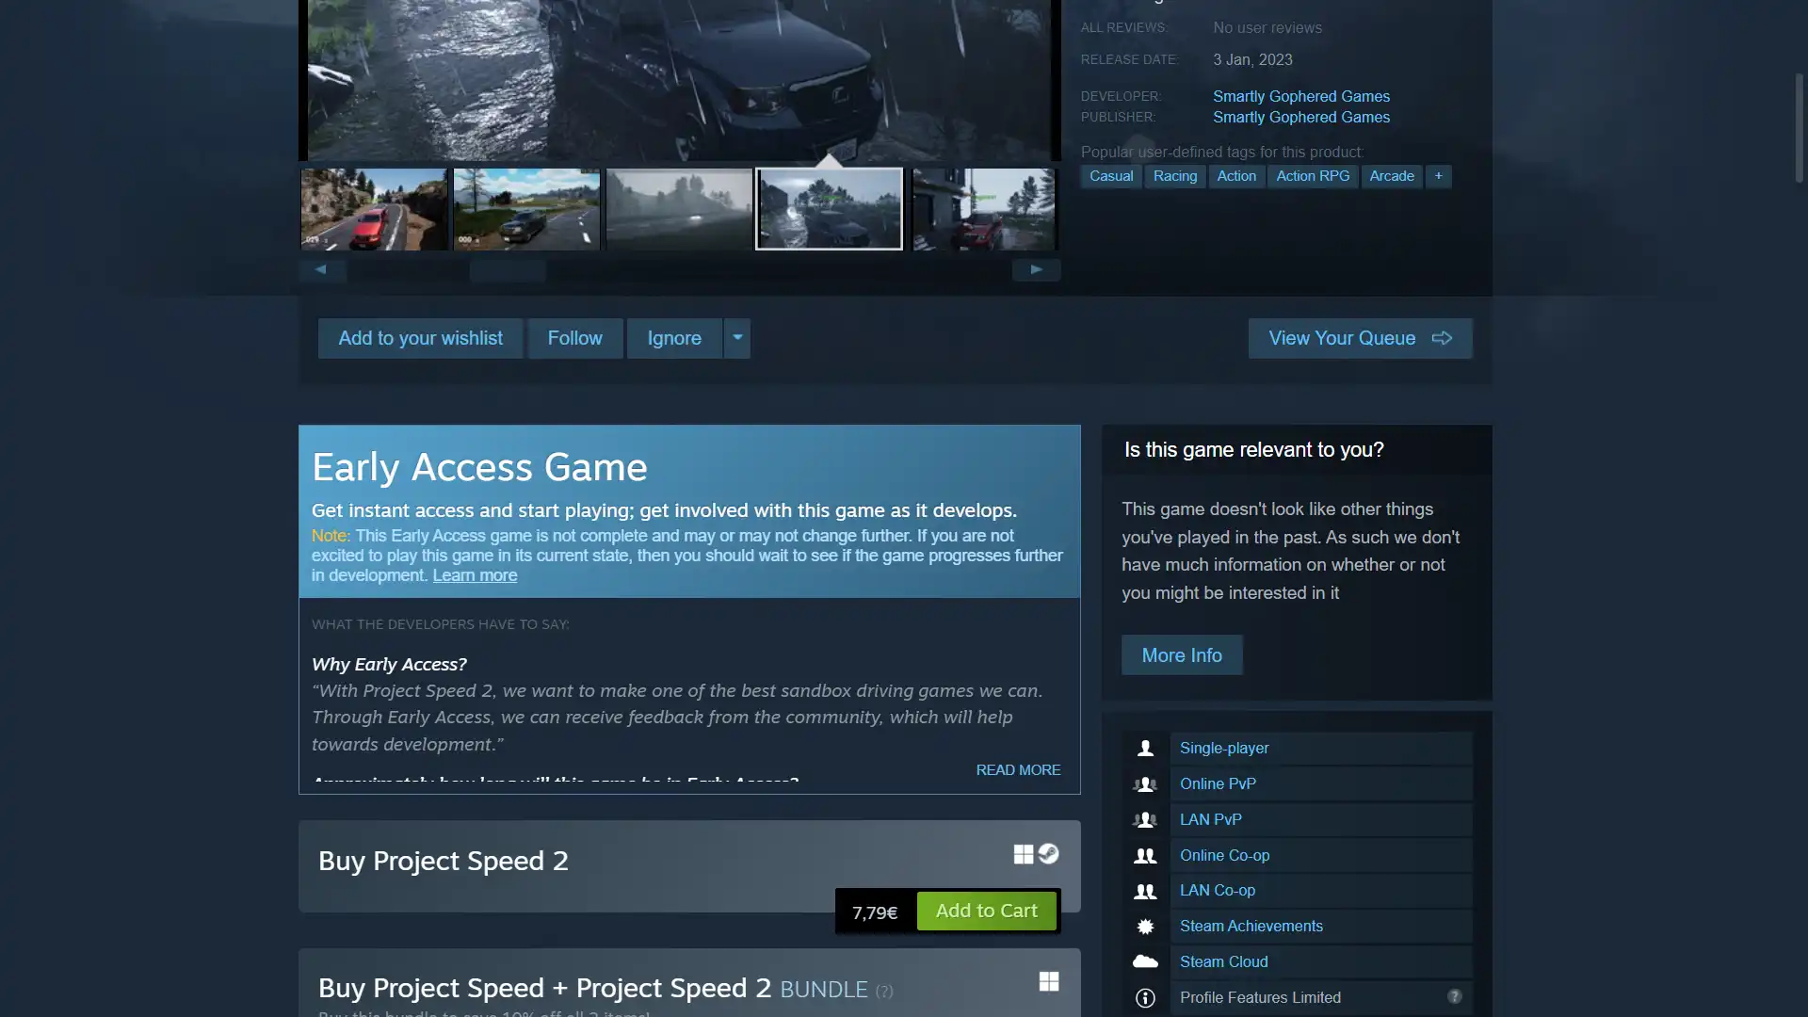1808x1017 pixels.
Task: Click the LAN Co-op players icon
Action: pos(1145,891)
